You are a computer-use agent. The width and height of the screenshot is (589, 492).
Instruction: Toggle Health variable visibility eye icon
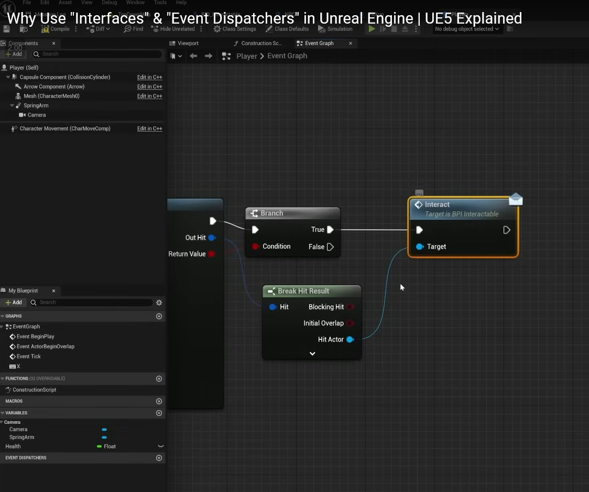[x=161, y=446]
